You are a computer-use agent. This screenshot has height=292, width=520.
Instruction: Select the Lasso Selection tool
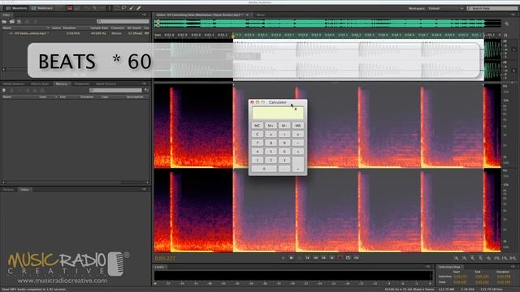click(124, 8)
